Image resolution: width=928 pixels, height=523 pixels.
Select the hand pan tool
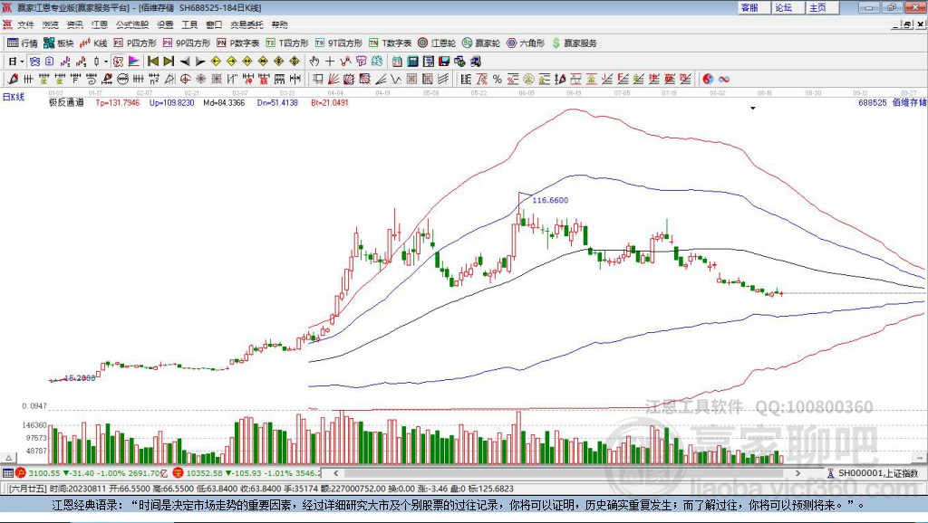pyautogui.click(x=314, y=62)
